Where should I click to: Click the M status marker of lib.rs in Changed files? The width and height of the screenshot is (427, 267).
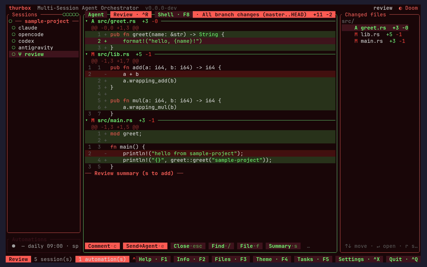point(356,34)
